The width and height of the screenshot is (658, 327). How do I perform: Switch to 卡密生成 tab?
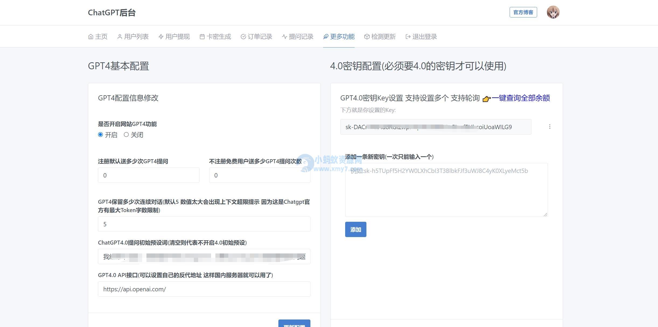click(x=215, y=37)
